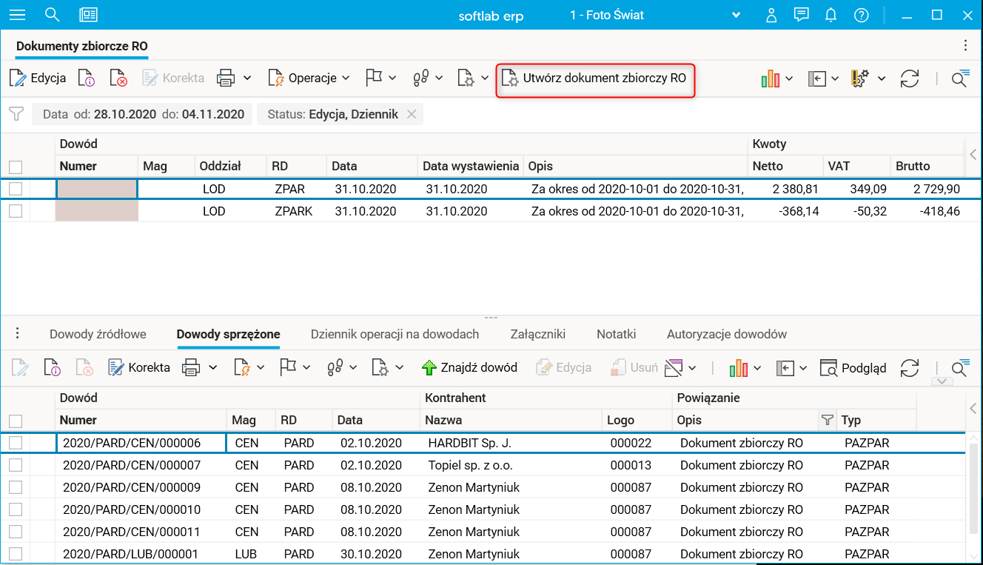Open the chat messages icon

click(801, 15)
